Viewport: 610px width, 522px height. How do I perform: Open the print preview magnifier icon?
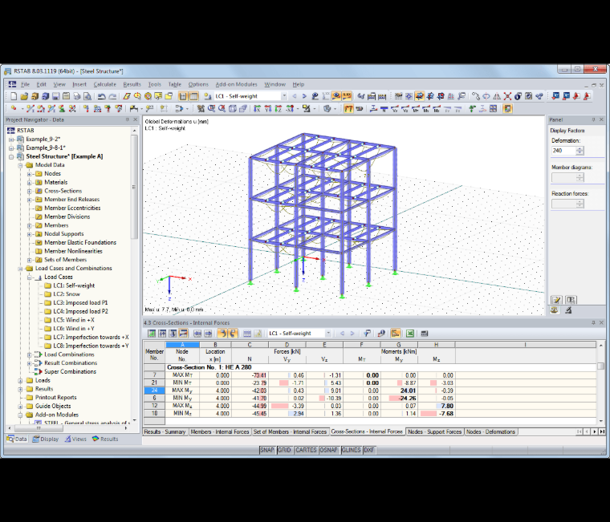(x=87, y=96)
